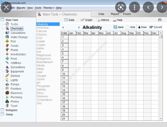This screenshot has height=127, width=167.
Task: Open the Plants icon
Action: coord(7,50)
